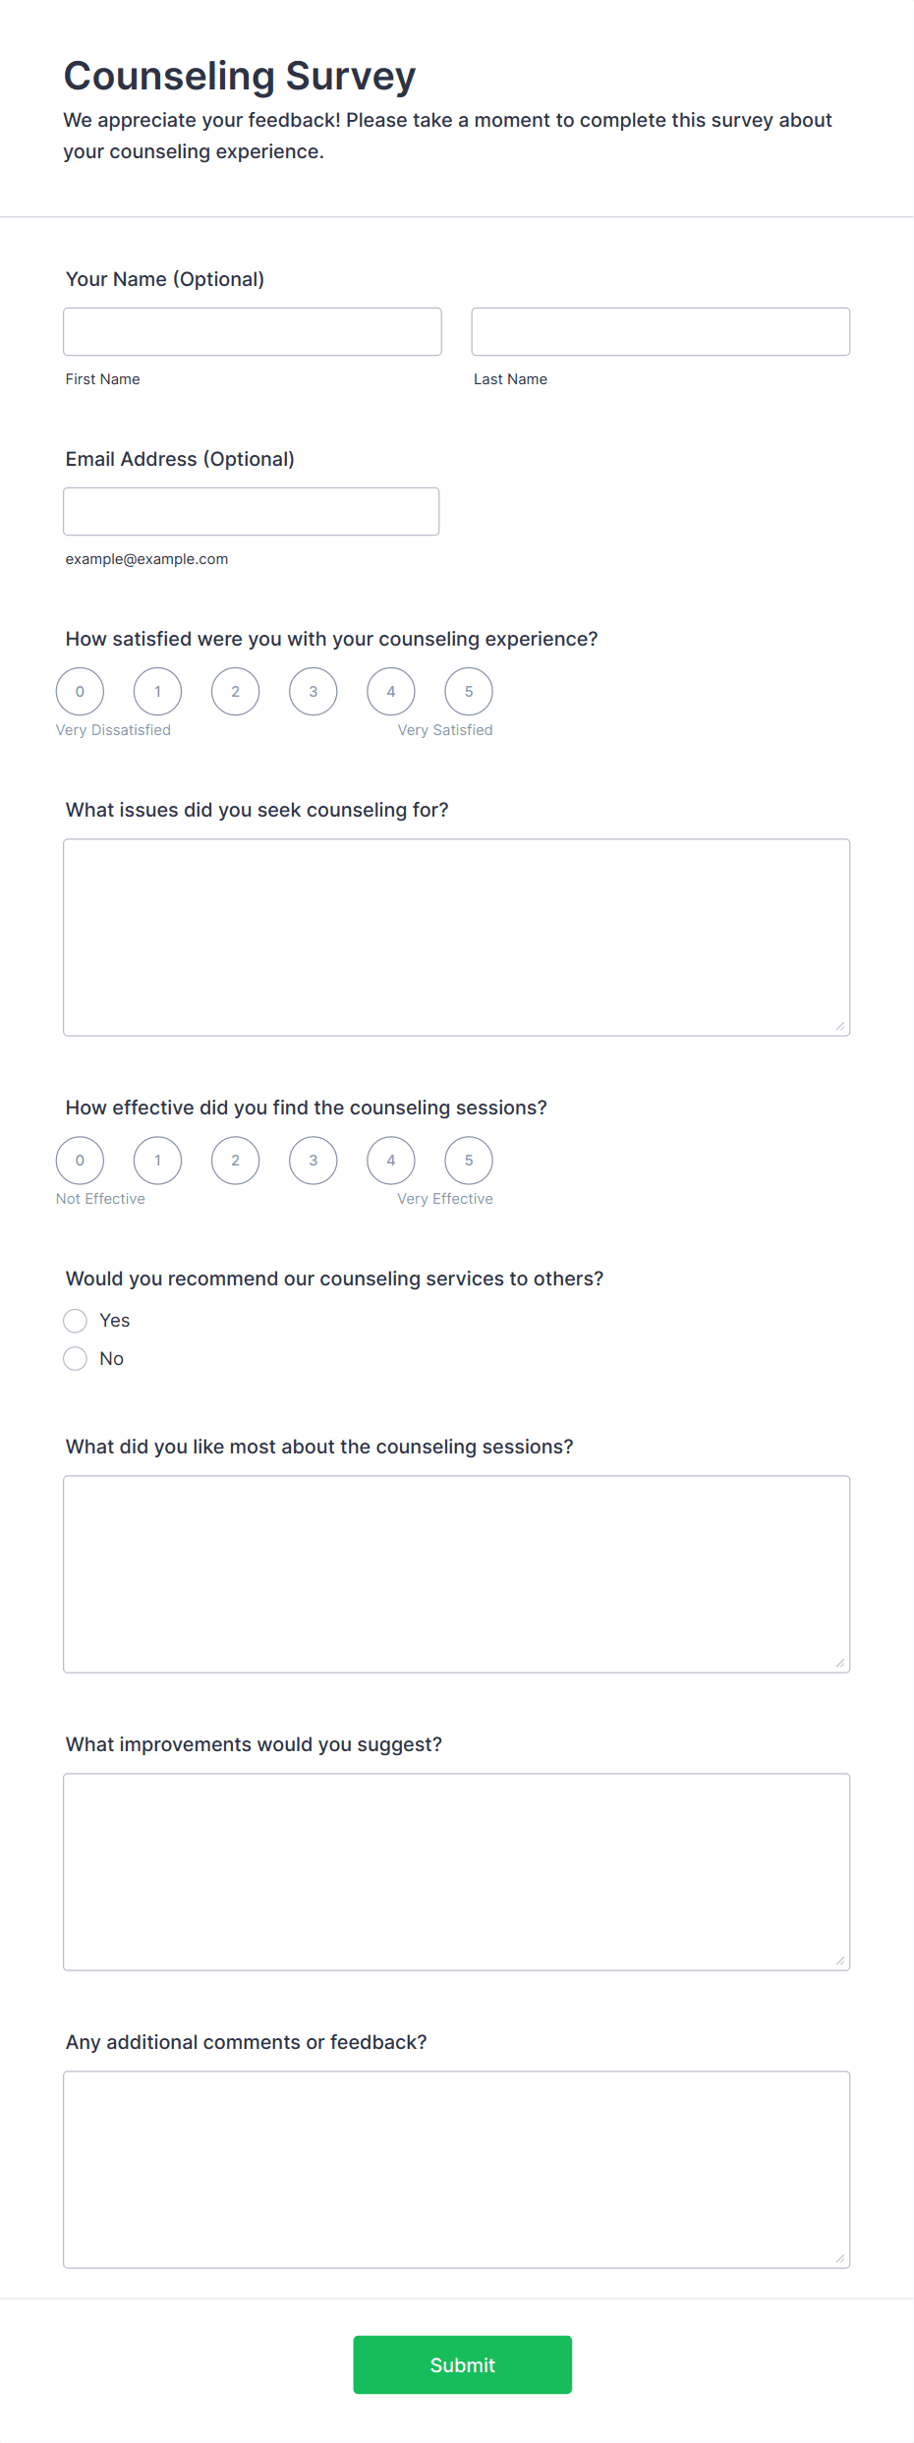Select effectiveness rating of 1

tap(157, 1160)
